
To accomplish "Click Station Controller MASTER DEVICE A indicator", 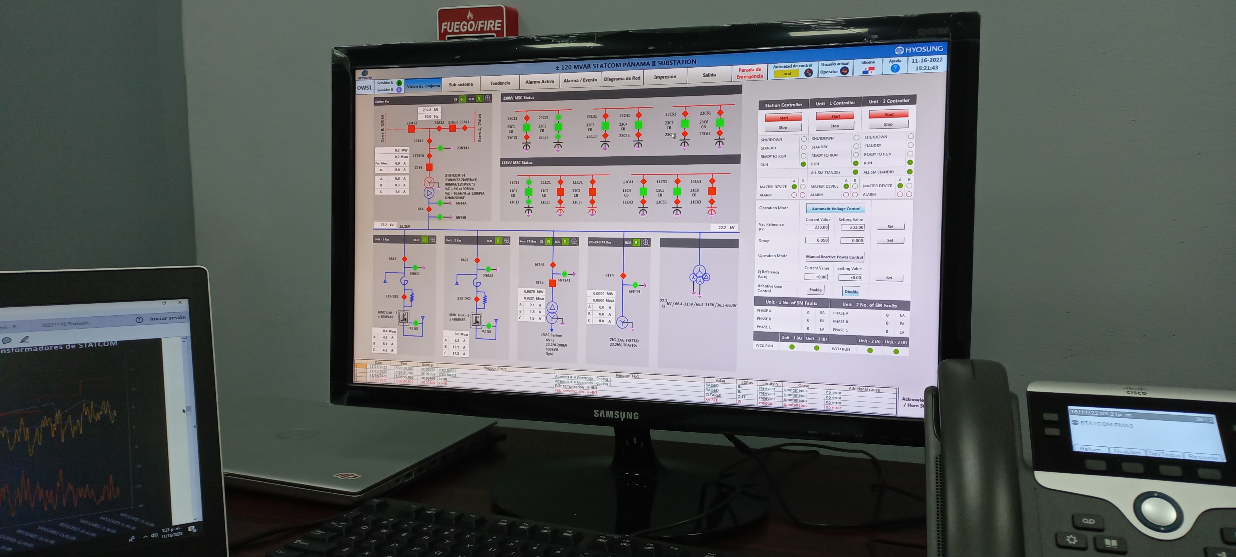I will tap(794, 187).
